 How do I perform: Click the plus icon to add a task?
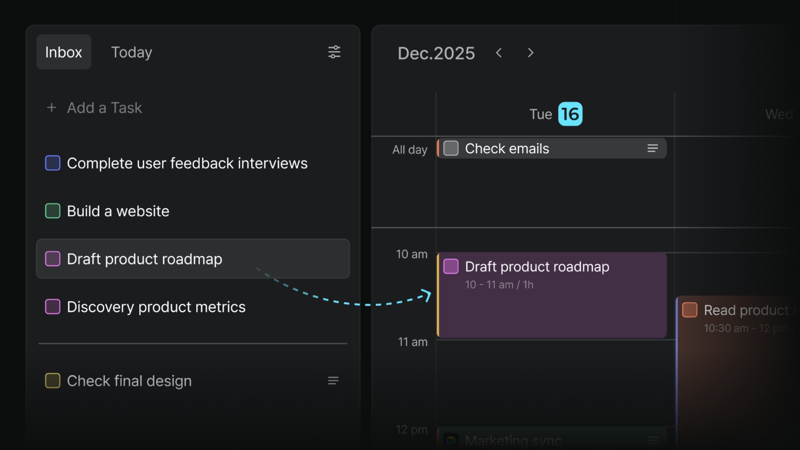pos(52,108)
